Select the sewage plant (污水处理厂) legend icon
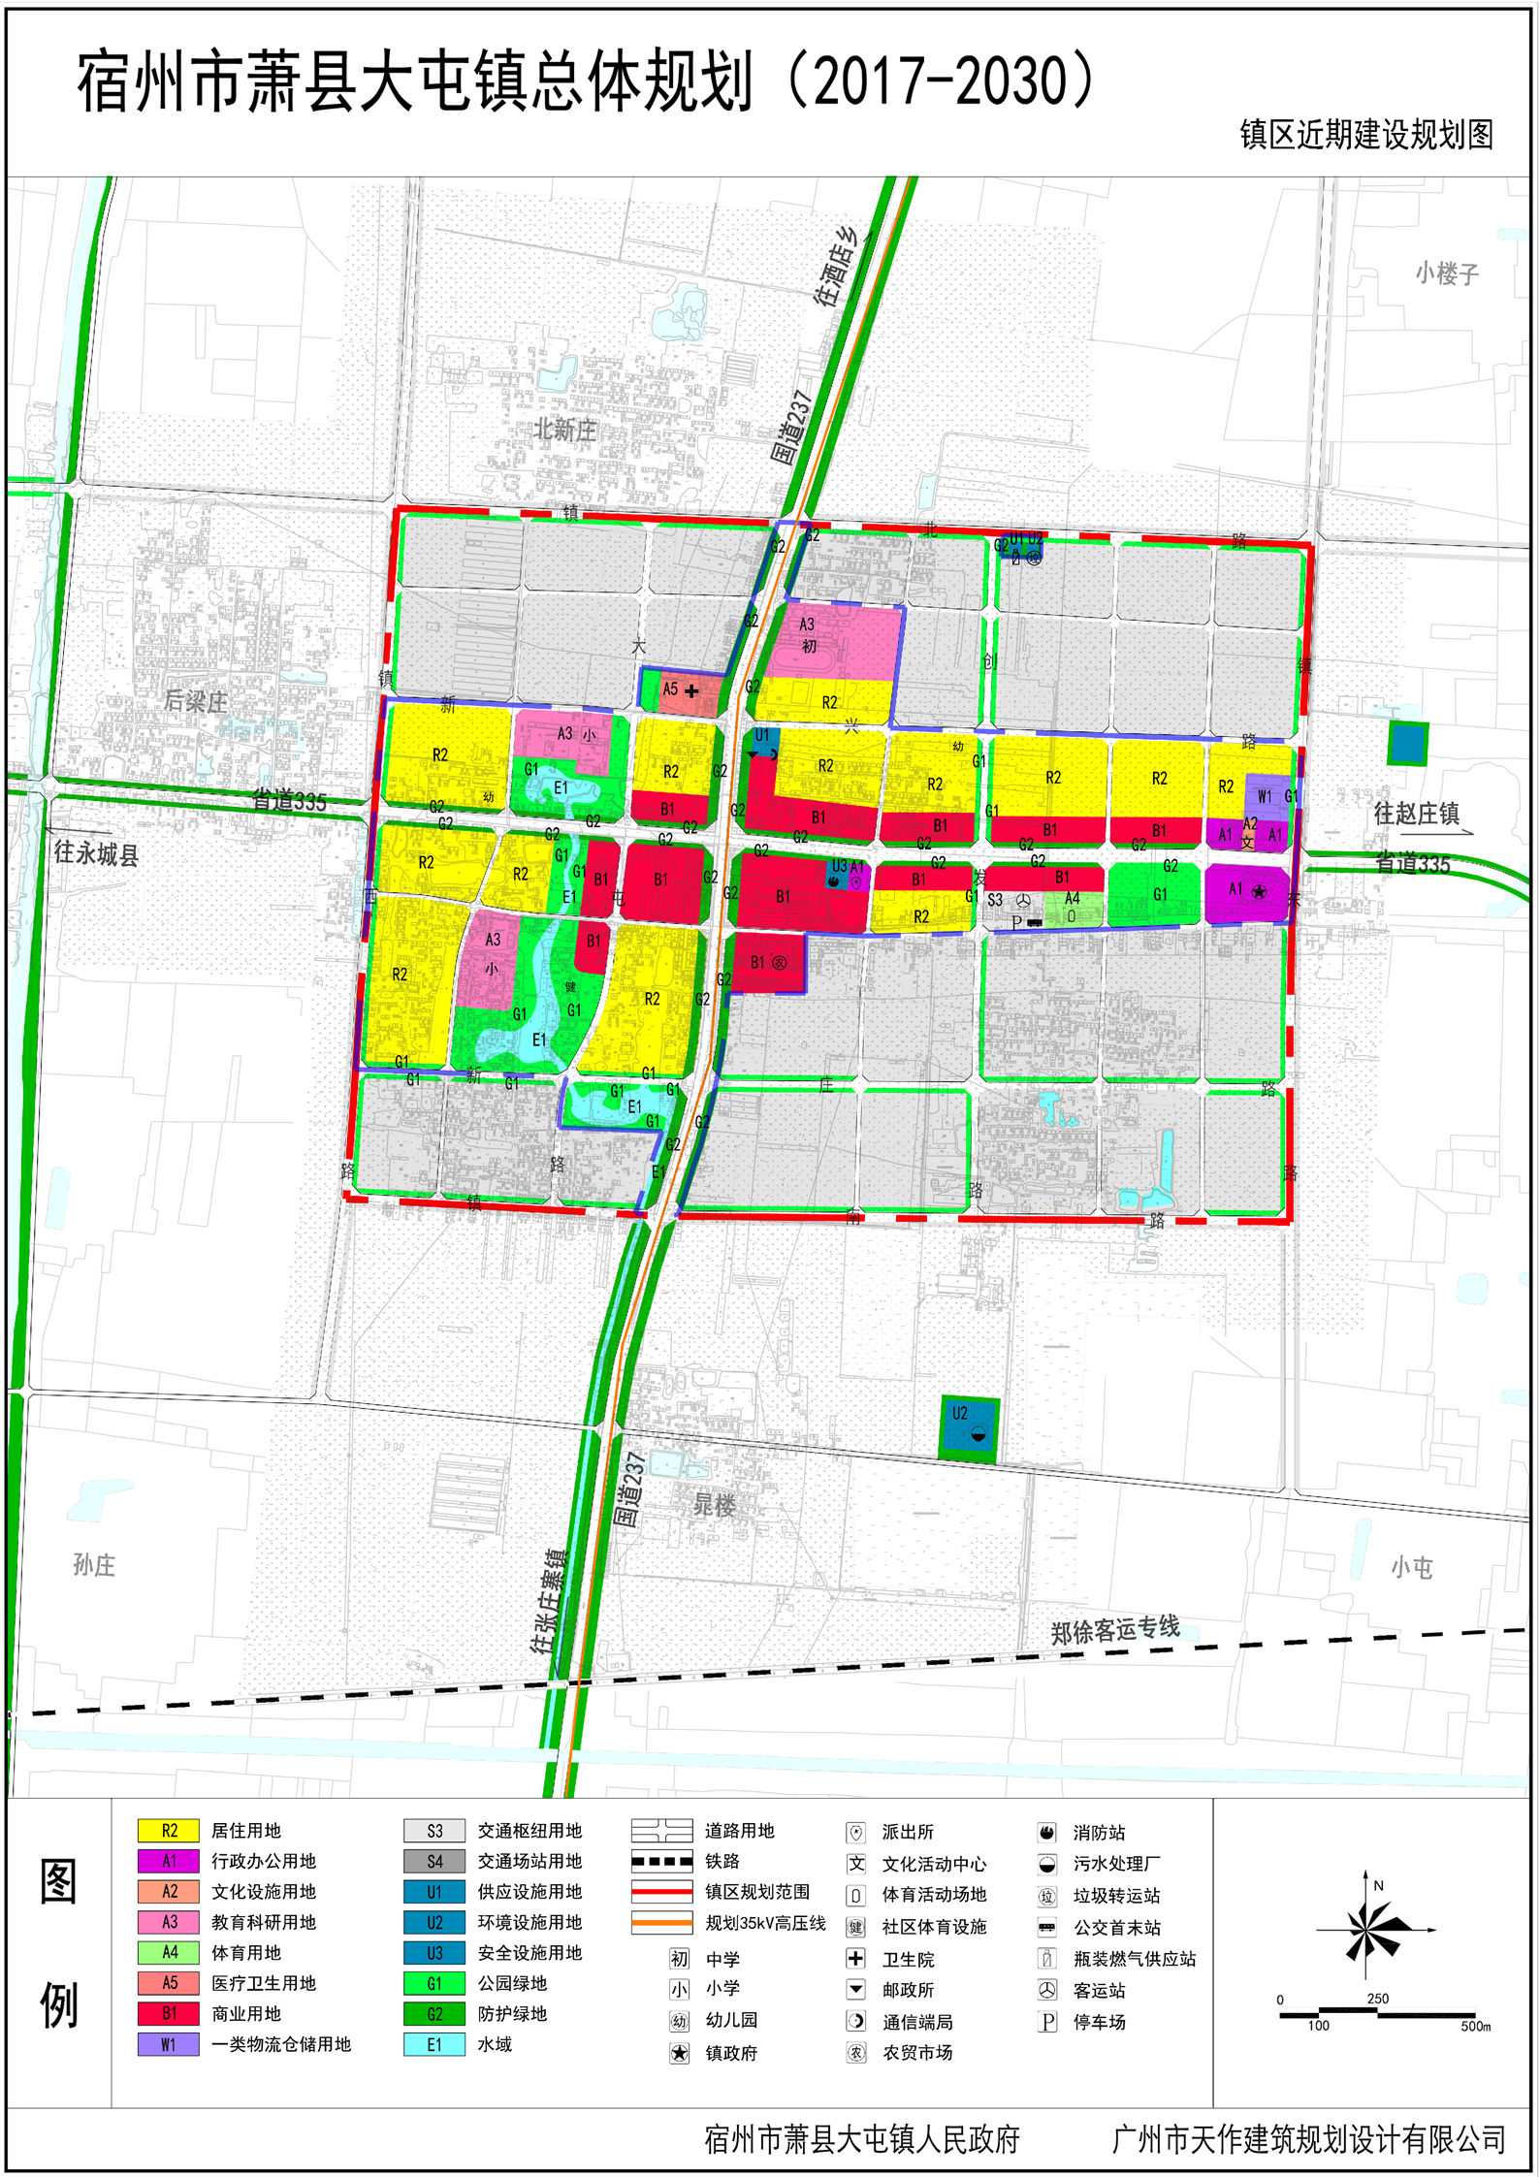The image size is (1540, 2177). tap(1046, 1864)
